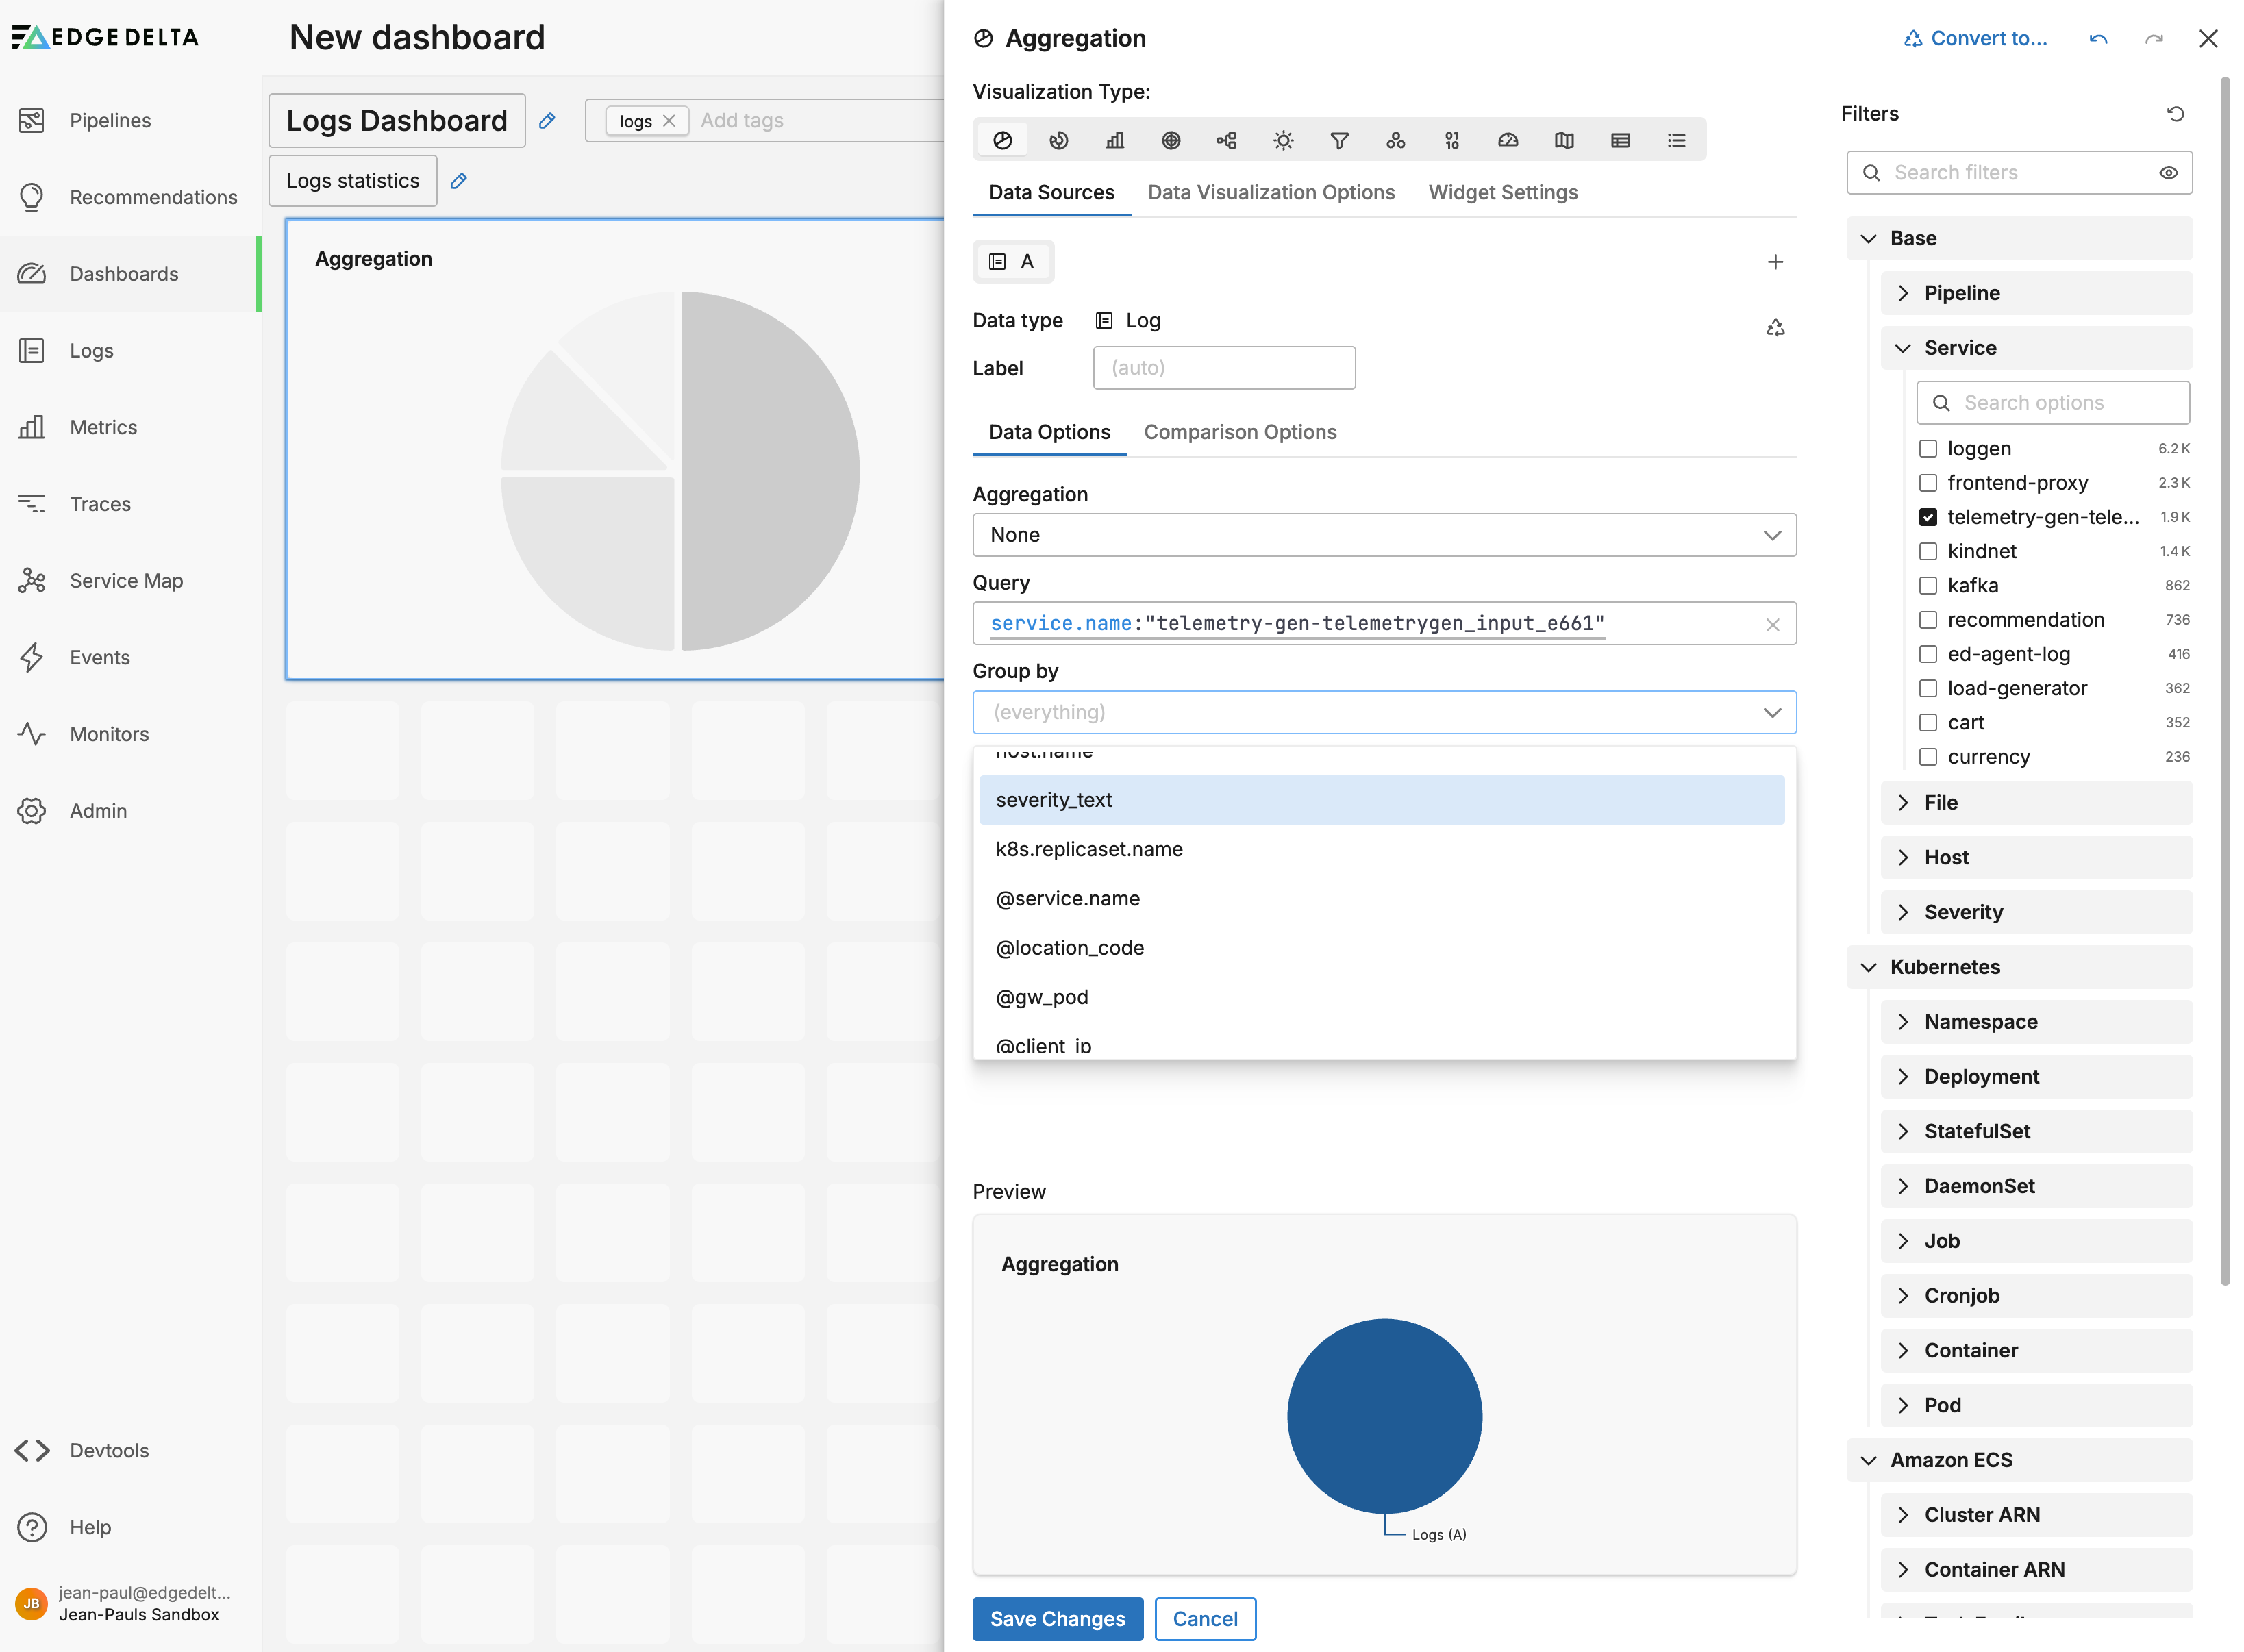Choose k8s.replicaset.name in Group by list
Image resolution: width=2244 pixels, height=1652 pixels.
1381,849
